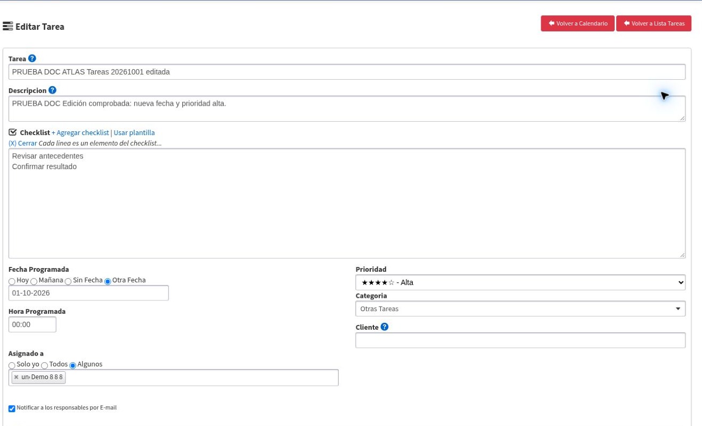Open the Prioridad dropdown
702x426 pixels.
(x=520, y=282)
